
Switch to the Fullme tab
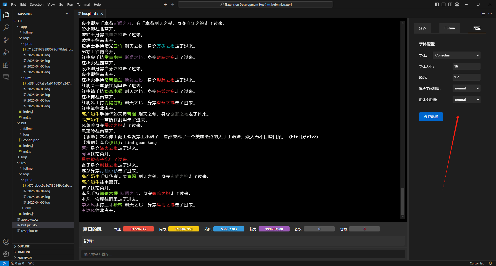pos(450,28)
